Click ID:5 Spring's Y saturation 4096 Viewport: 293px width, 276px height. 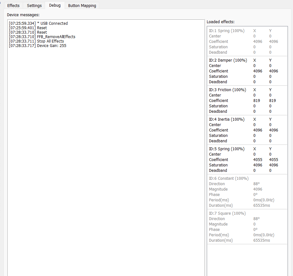pyautogui.click(x=274, y=165)
